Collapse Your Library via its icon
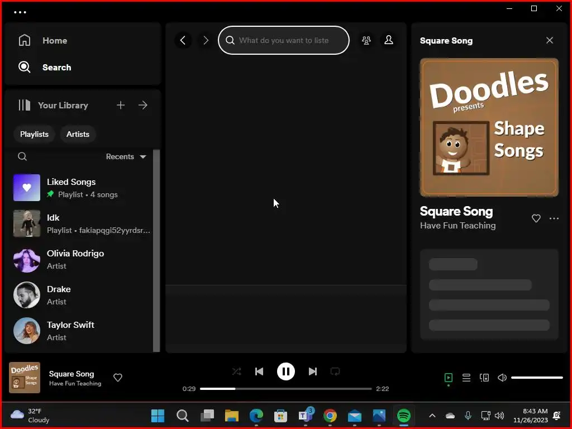This screenshot has width=572, height=429. point(25,105)
